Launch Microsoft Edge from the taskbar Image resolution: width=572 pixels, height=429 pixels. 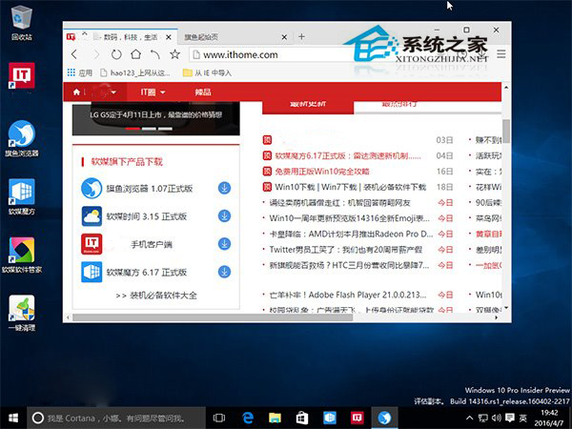point(248,419)
